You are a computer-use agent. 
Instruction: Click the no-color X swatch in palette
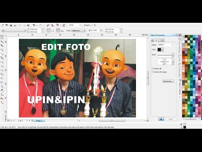click(183, 39)
